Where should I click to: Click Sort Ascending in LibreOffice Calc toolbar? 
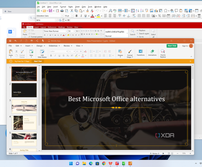(137, 11)
